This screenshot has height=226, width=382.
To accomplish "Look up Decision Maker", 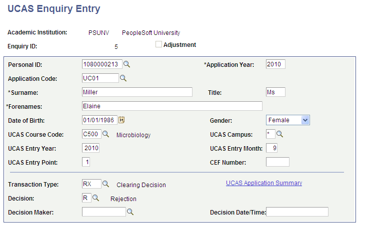I will (130, 212).
